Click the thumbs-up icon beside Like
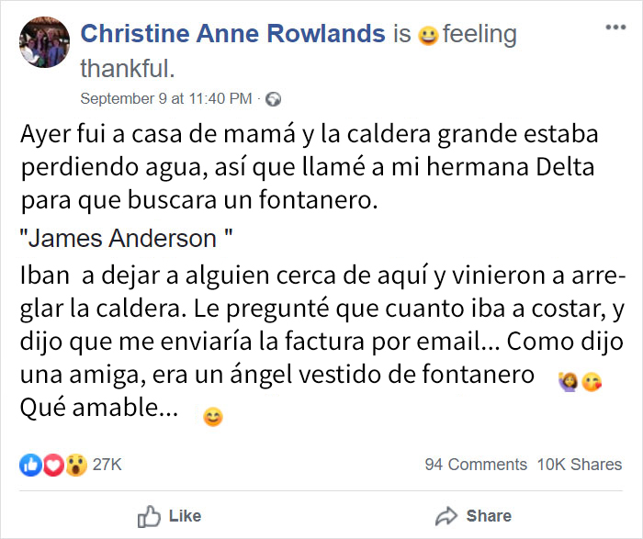 pos(149,516)
